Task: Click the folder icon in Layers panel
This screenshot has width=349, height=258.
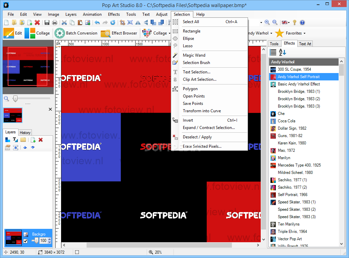Action: coord(23,140)
